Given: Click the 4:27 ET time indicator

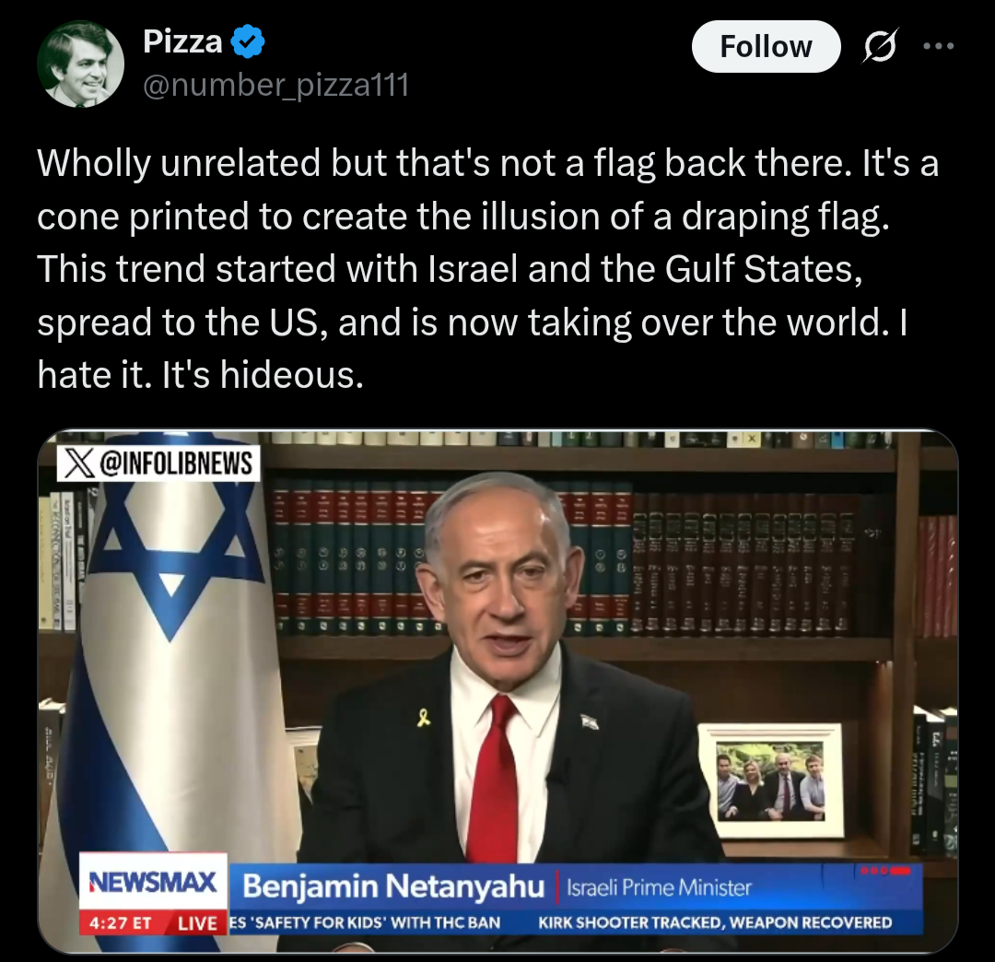Looking at the screenshot, I should click(121, 922).
